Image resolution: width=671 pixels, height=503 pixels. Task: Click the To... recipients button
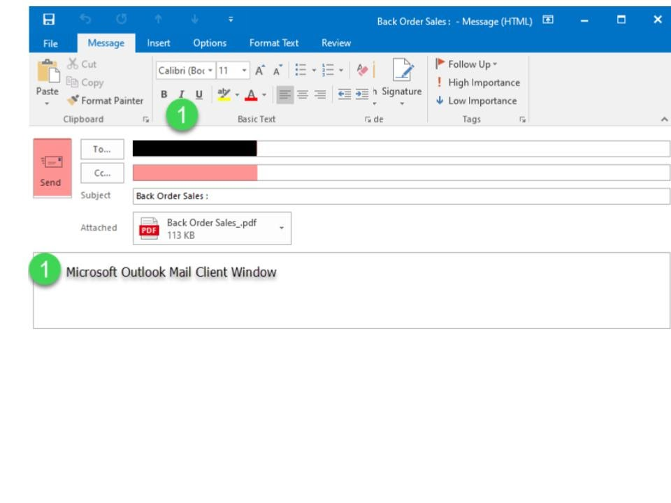pos(103,148)
